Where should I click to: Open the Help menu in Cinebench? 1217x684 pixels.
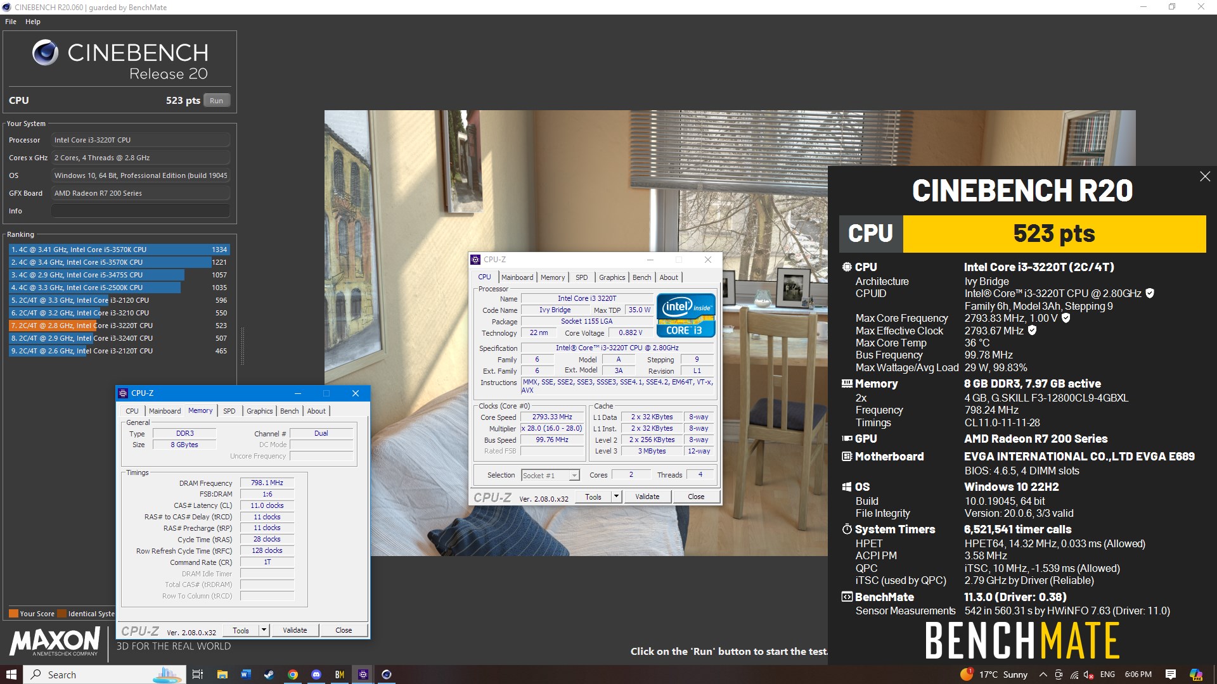[x=33, y=22]
